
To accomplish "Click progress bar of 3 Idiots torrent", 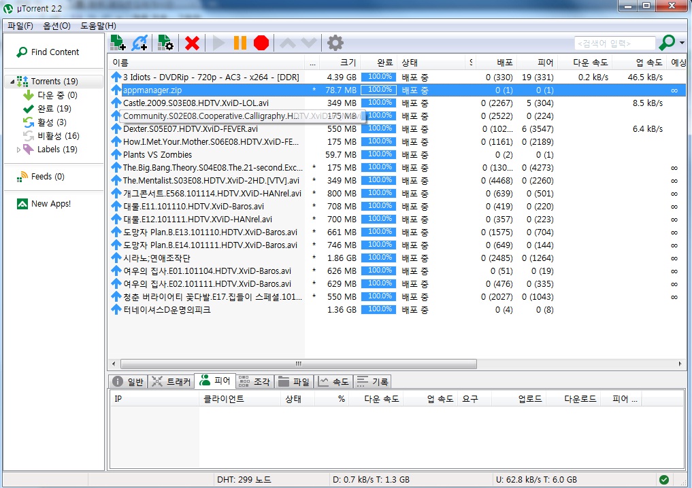I will click(378, 77).
